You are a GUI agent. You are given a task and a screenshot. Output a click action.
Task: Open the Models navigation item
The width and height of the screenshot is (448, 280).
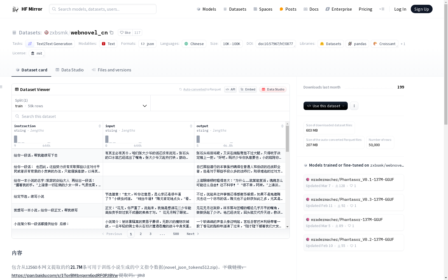click(206, 9)
